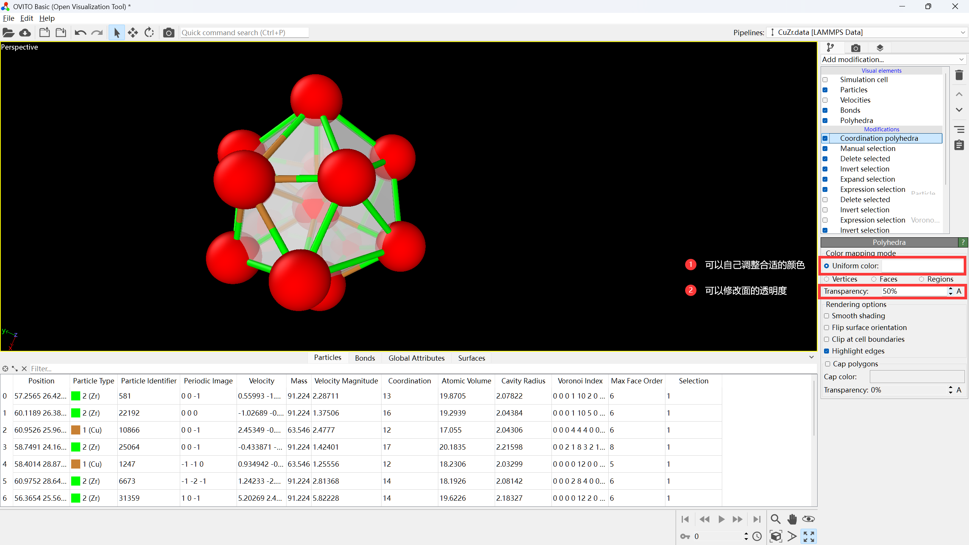This screenshot has width=969, height=545.
Task: Expand the Pipelines CuZr.data dropdown
Action: [867, 33]
